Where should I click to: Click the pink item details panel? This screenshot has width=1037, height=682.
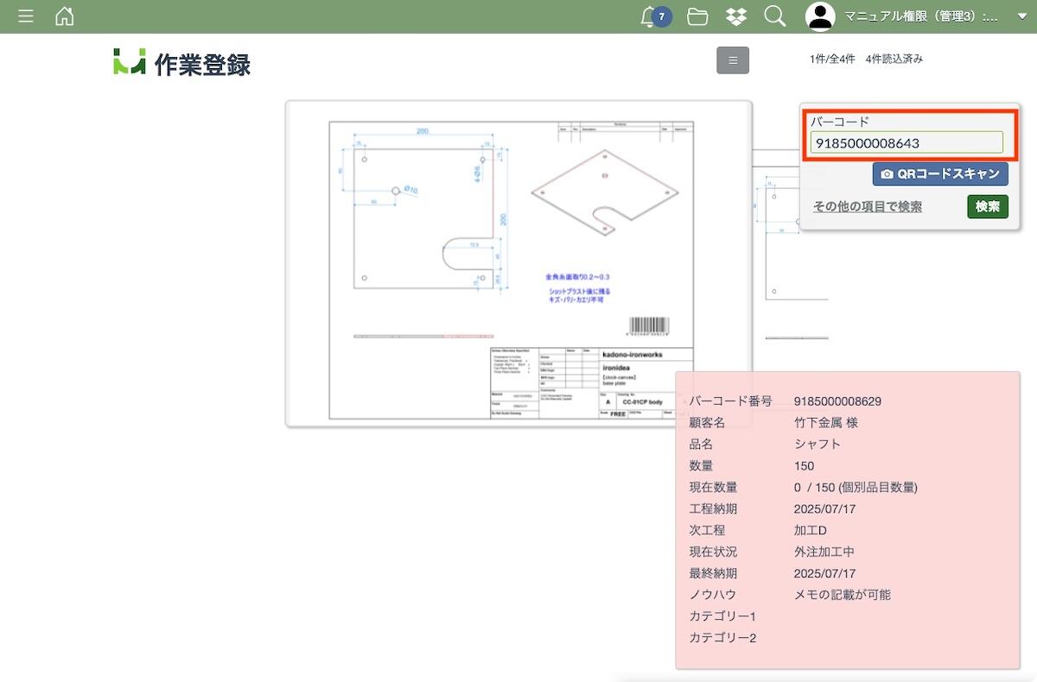(847, 518)
